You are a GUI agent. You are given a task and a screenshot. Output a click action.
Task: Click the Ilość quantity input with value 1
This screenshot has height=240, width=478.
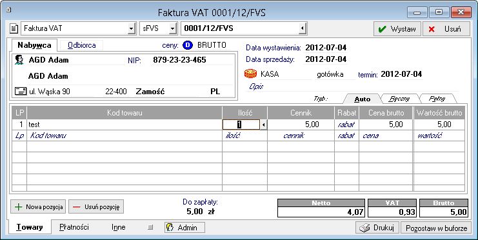241,125
